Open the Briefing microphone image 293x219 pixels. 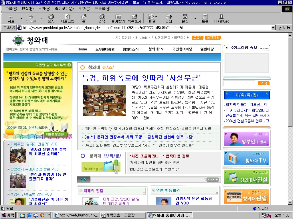(101, 166)
